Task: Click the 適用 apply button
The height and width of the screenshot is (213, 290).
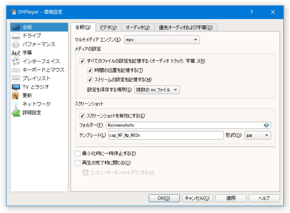Action: tap(231, 198)
